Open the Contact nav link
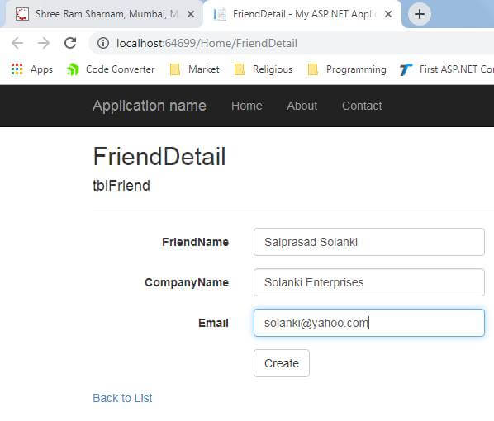Viewport: 494px width, 421px height. (x=362, y=106)
